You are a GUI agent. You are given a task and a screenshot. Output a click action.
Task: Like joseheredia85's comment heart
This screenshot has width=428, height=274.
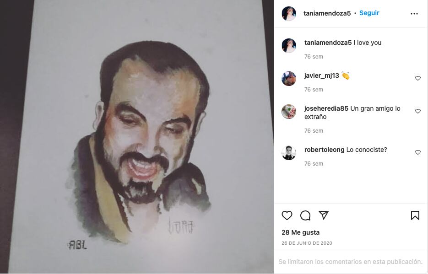click(417, 111)
